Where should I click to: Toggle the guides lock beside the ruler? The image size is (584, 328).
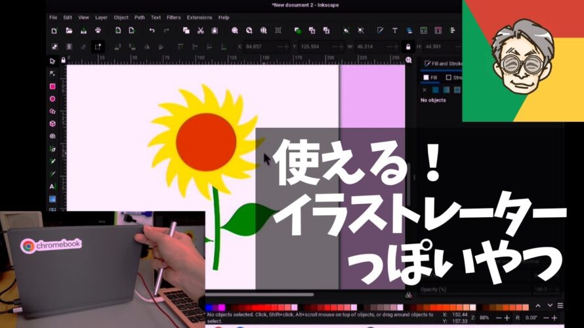coord(63,60)
